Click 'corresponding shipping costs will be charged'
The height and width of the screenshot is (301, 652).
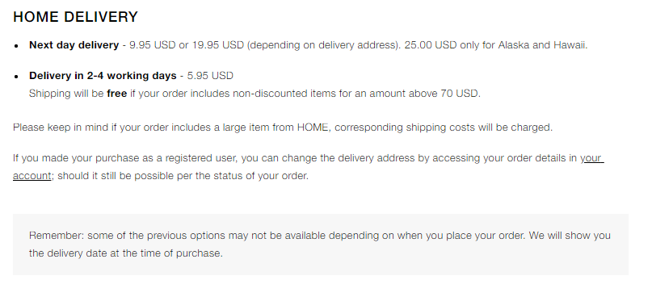tap(444, 128)
